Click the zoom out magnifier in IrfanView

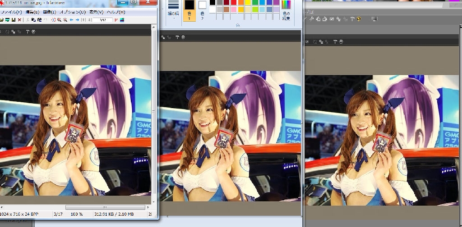pyautogui.click(x=65, y=20)
